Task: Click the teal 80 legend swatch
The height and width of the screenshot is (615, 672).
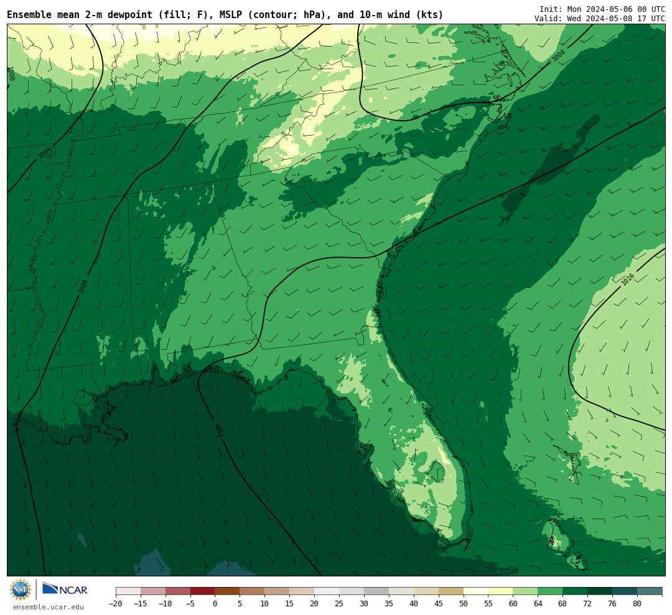Action: (650, 591)
